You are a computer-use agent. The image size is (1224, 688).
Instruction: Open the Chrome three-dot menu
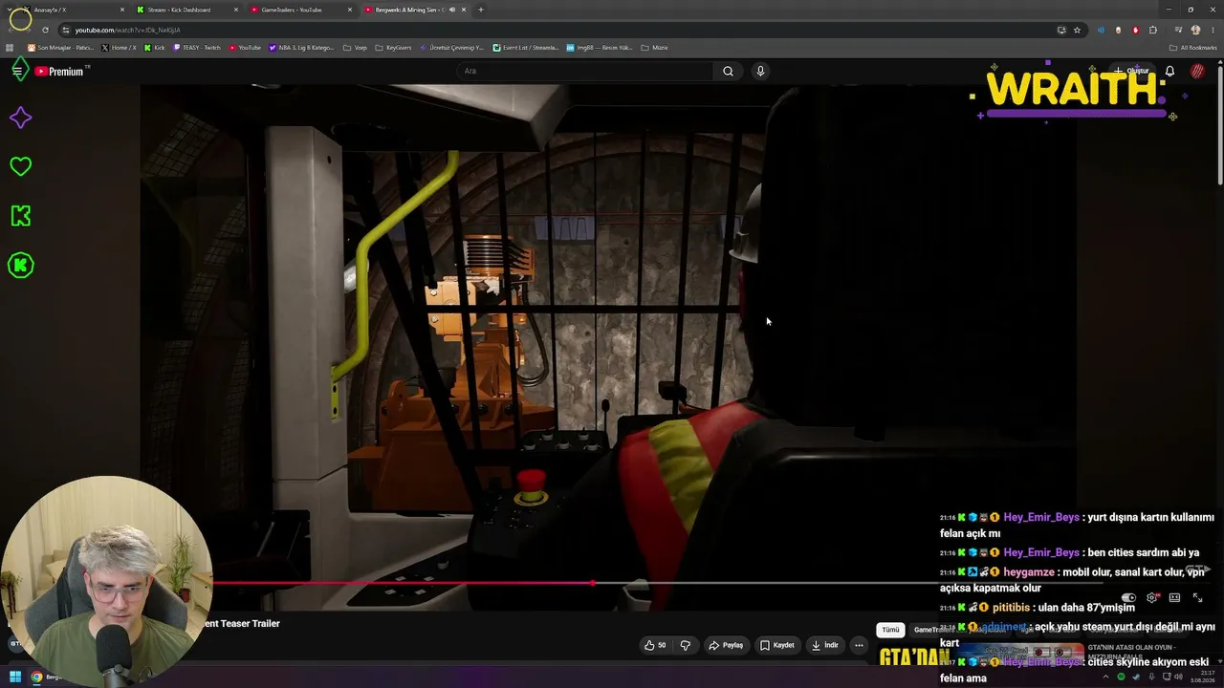pyautogui.click(x=1212, y=30)
